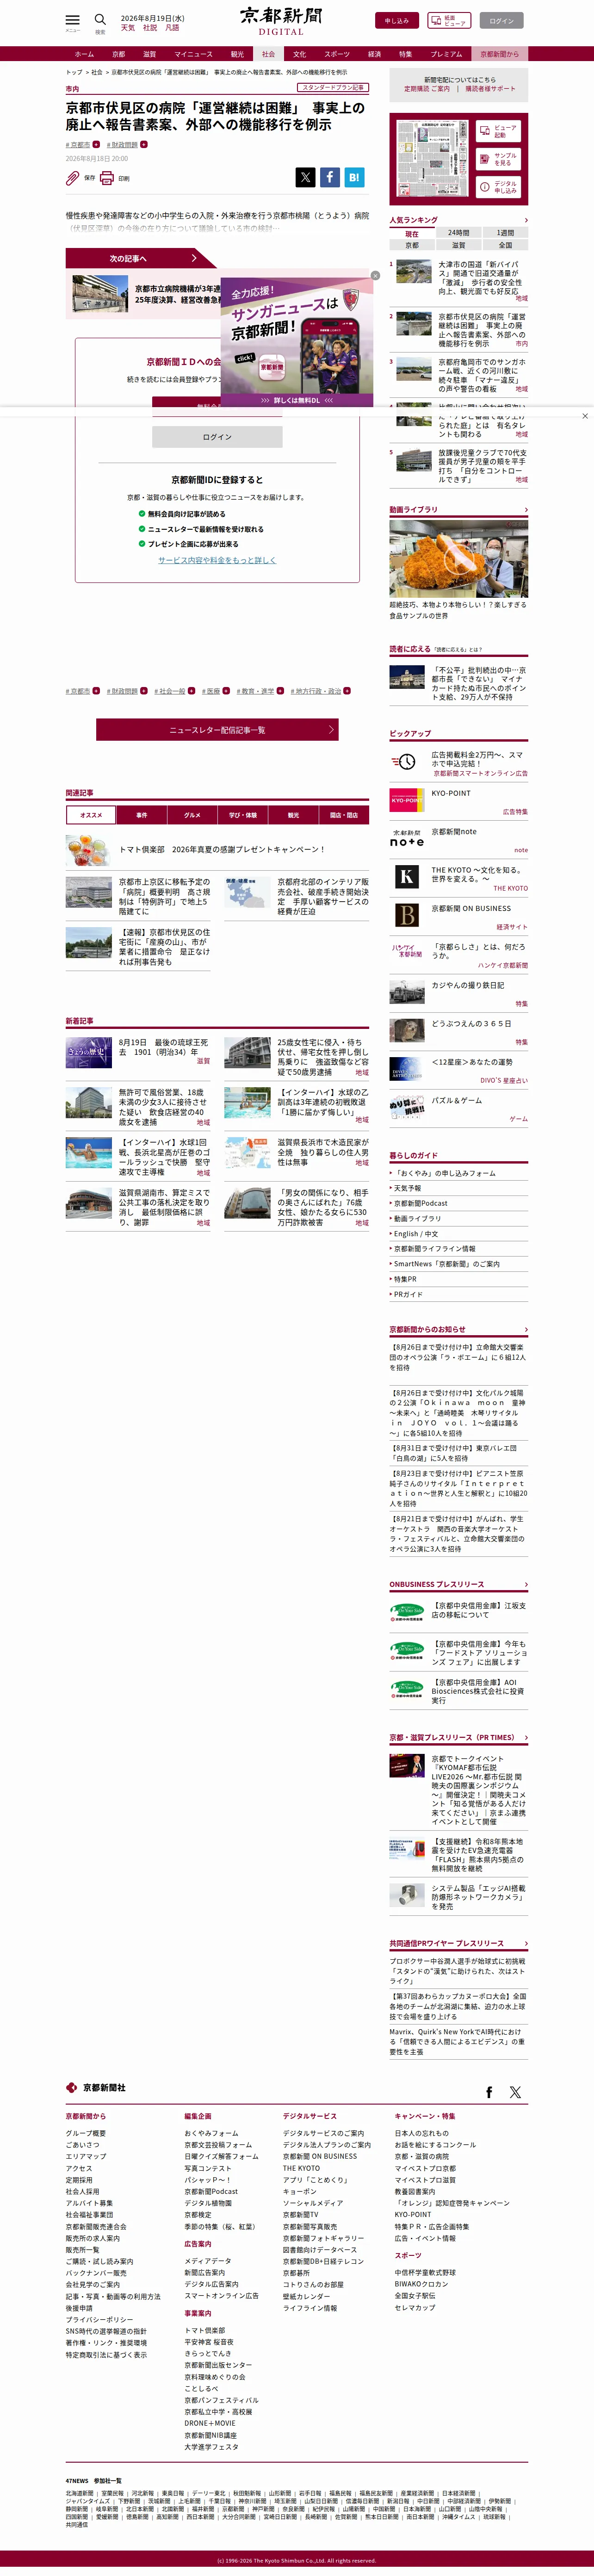Share article on X
The image size is (594, 2576).
(305, 177)
